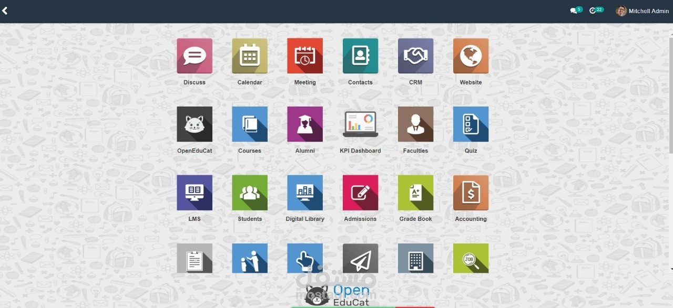The width and height of the screenshot is (673, 308).
Task: Open the KPI Dashboard app
Action: tap(360, 124)
